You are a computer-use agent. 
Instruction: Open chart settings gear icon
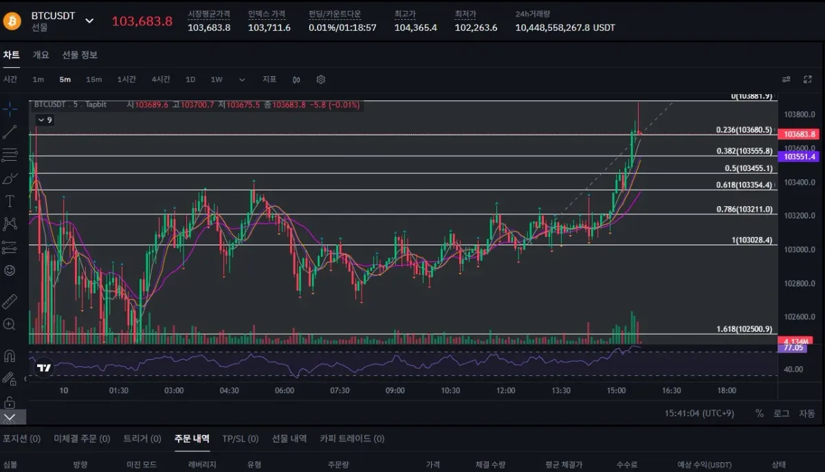tap(320, 80)
